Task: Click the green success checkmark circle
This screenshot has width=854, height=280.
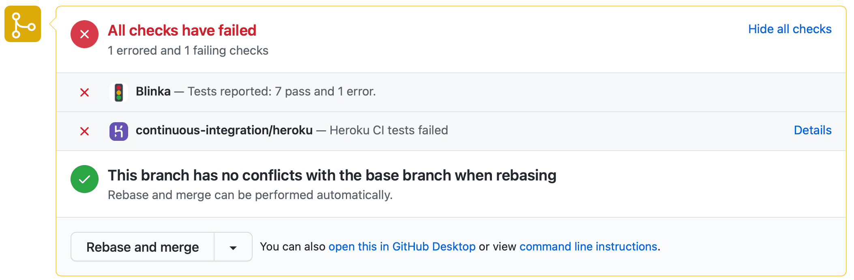Action: point(84,179)
